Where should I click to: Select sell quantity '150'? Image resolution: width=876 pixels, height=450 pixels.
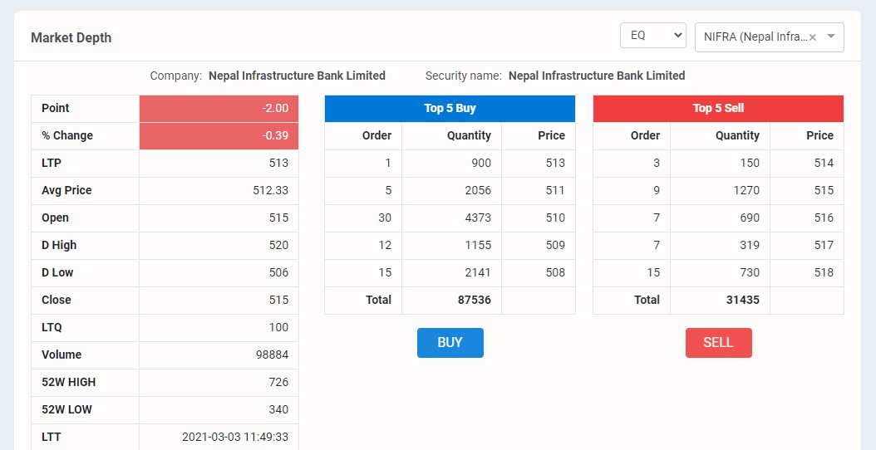(x=749, y=163)
